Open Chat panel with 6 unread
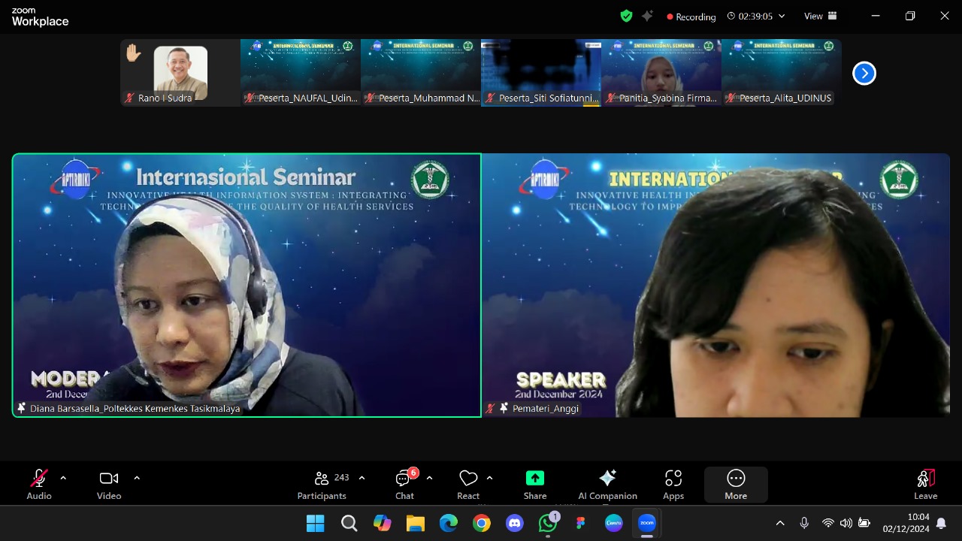The image size is (962, 541). (x=405, y=485)
